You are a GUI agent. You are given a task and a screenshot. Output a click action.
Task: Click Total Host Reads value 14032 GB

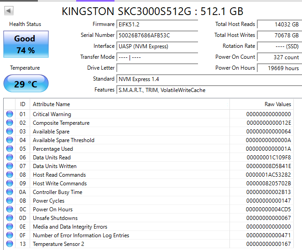[x=280, y=25]
